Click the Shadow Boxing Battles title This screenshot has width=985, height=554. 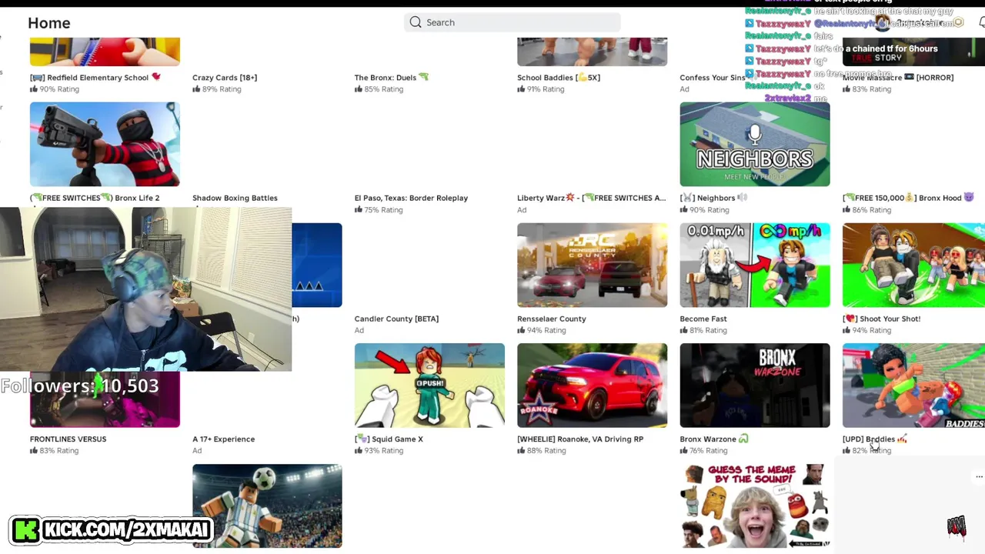click(x=235, y=198)
